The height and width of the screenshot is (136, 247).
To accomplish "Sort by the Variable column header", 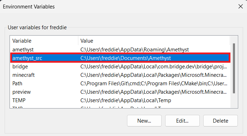I will [44, 41].
